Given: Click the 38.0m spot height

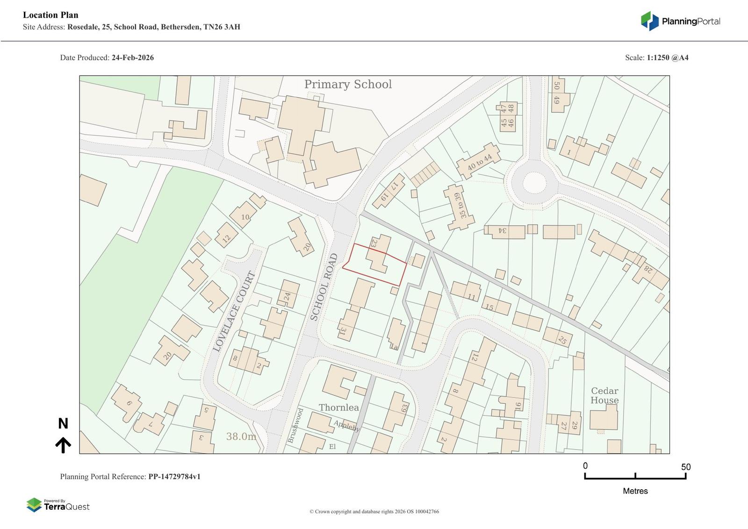Looking at the screenshot, I should point(241,436).
